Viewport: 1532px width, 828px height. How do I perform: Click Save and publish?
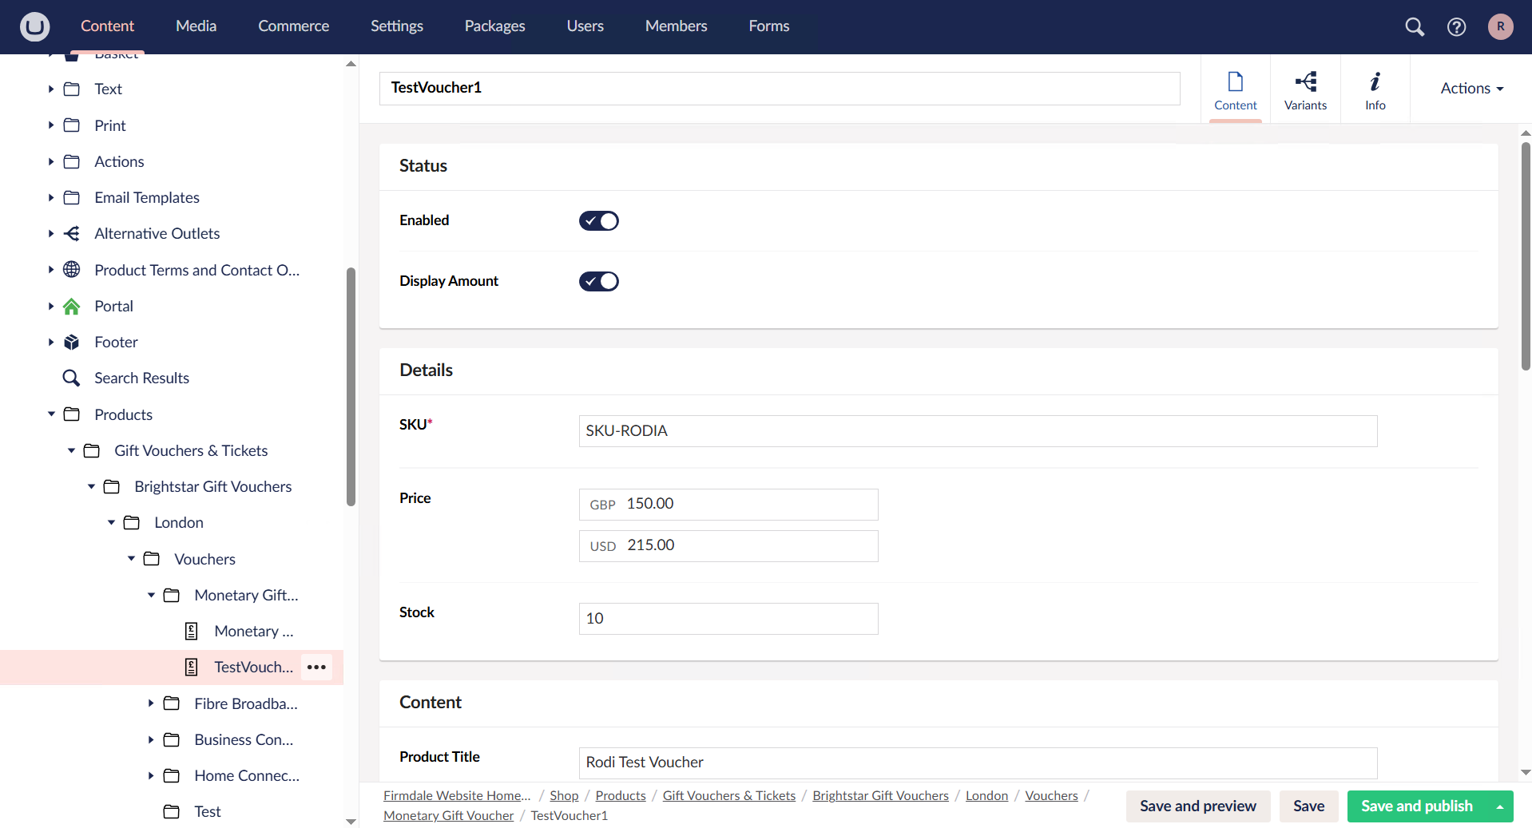tap(1417, 806)
